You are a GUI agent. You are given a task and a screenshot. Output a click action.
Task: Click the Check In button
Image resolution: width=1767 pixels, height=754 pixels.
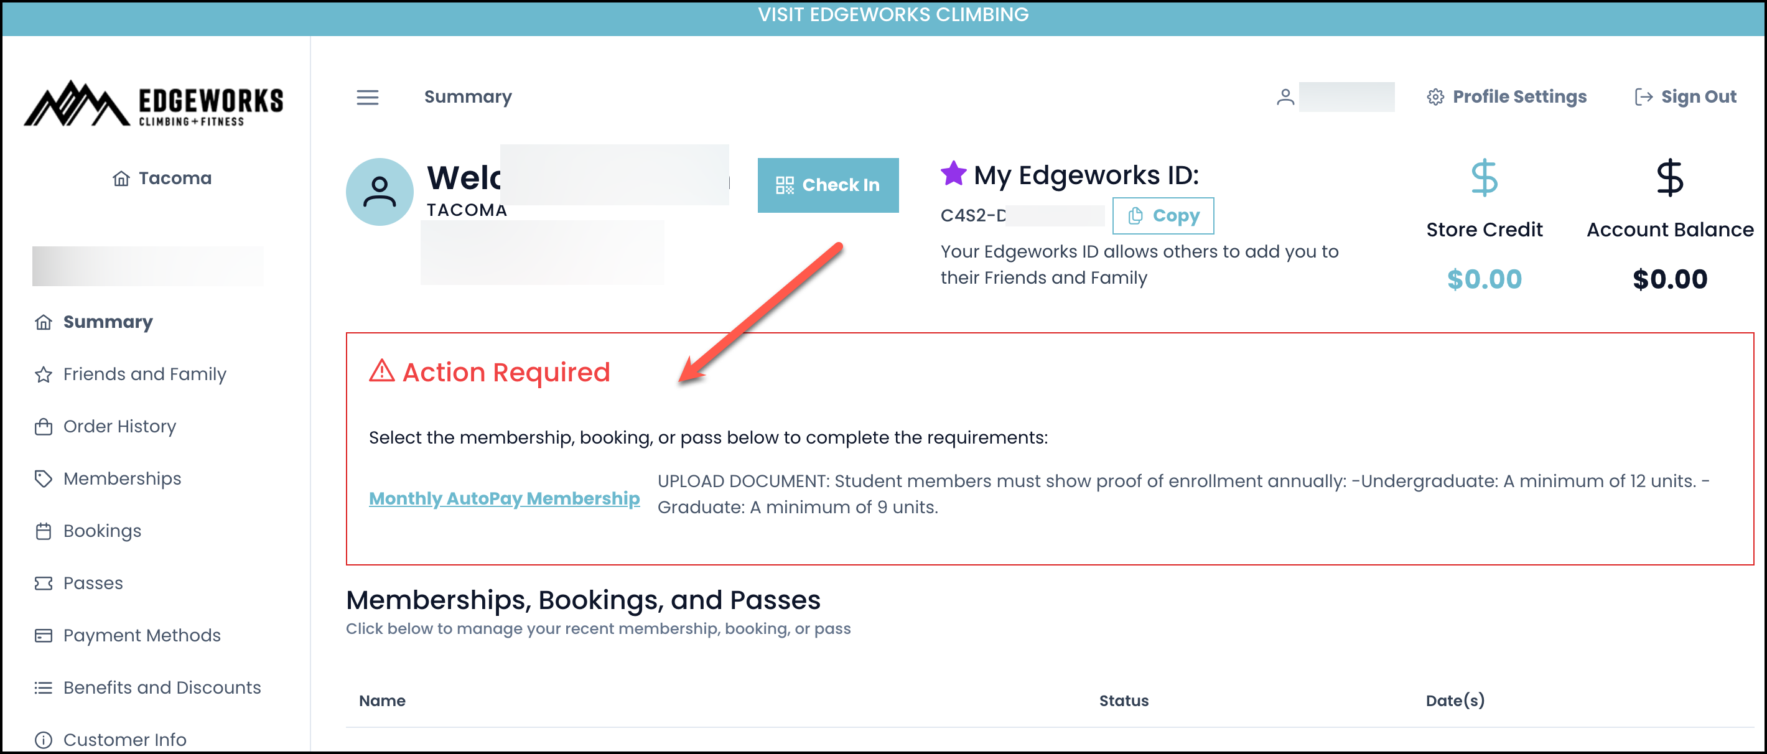pos(828,185)
